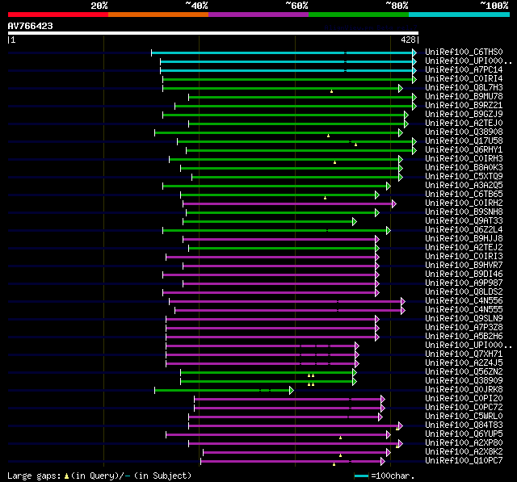Select the UniRef100_A2XP80 label
The height and width of the screenshot is (482, 517).
pyautogui.click(x=464, y=443)
